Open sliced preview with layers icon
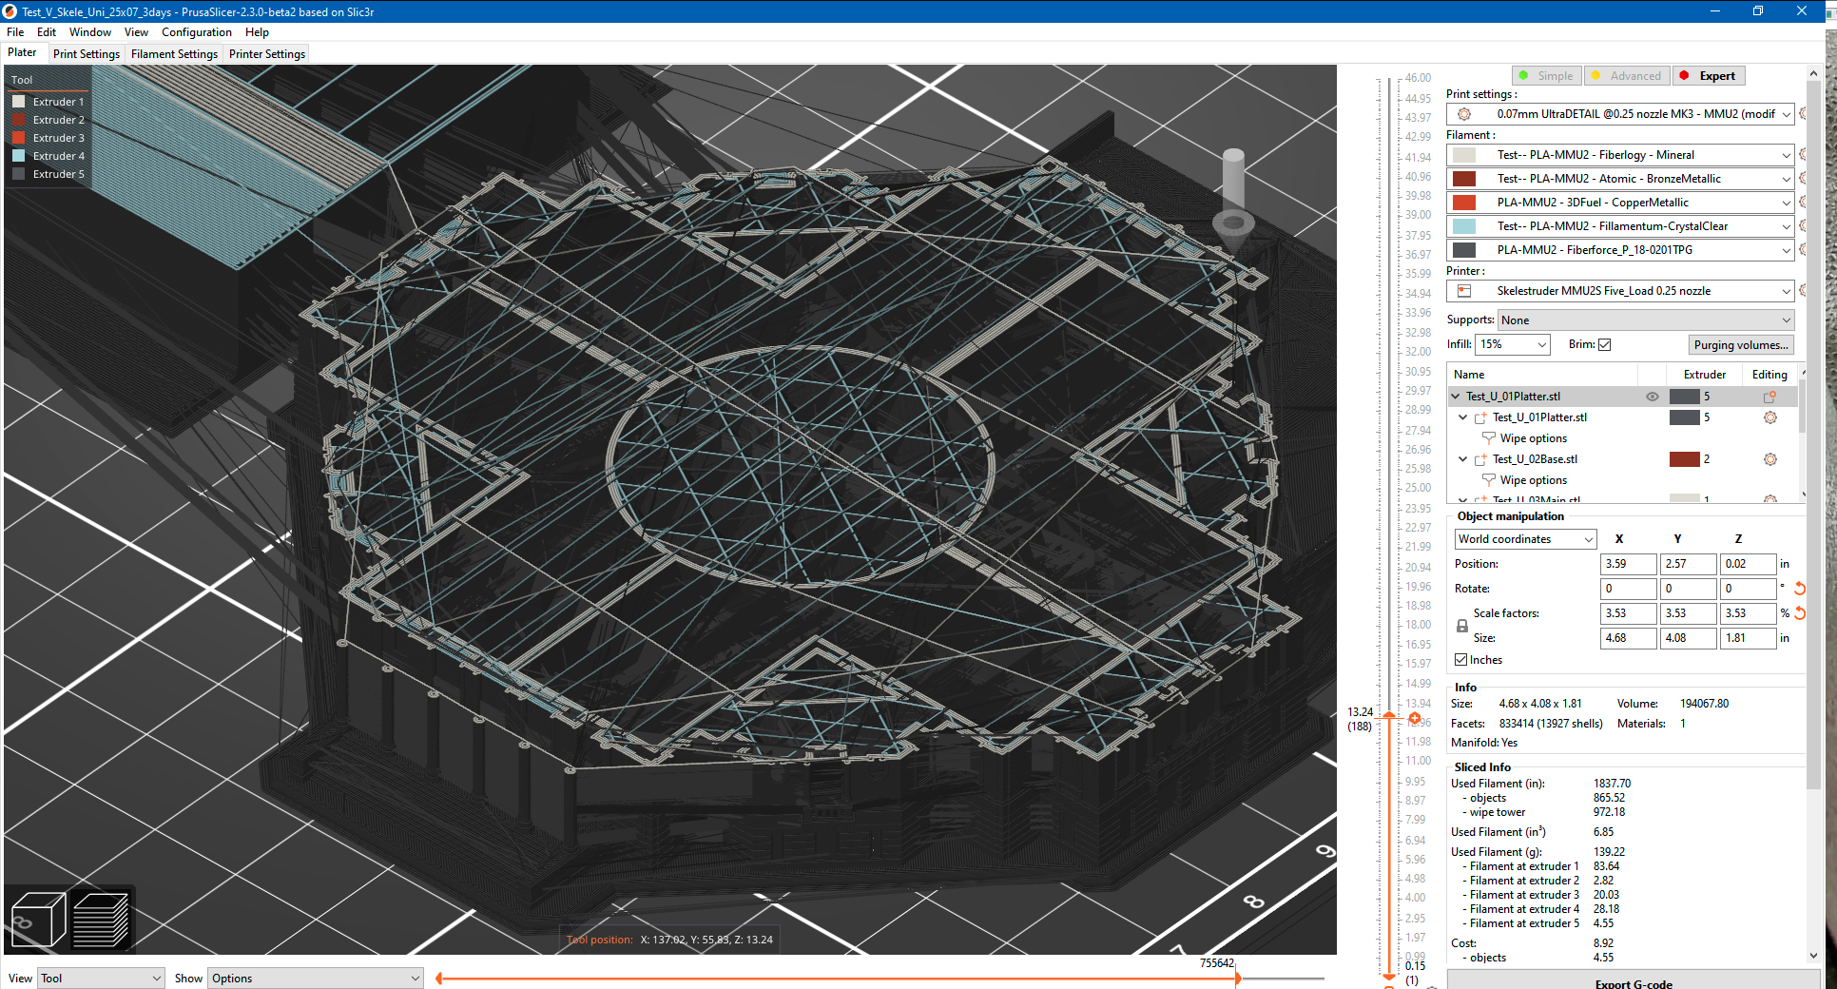This screenshot has height=989, width=1837. [101, 919]
